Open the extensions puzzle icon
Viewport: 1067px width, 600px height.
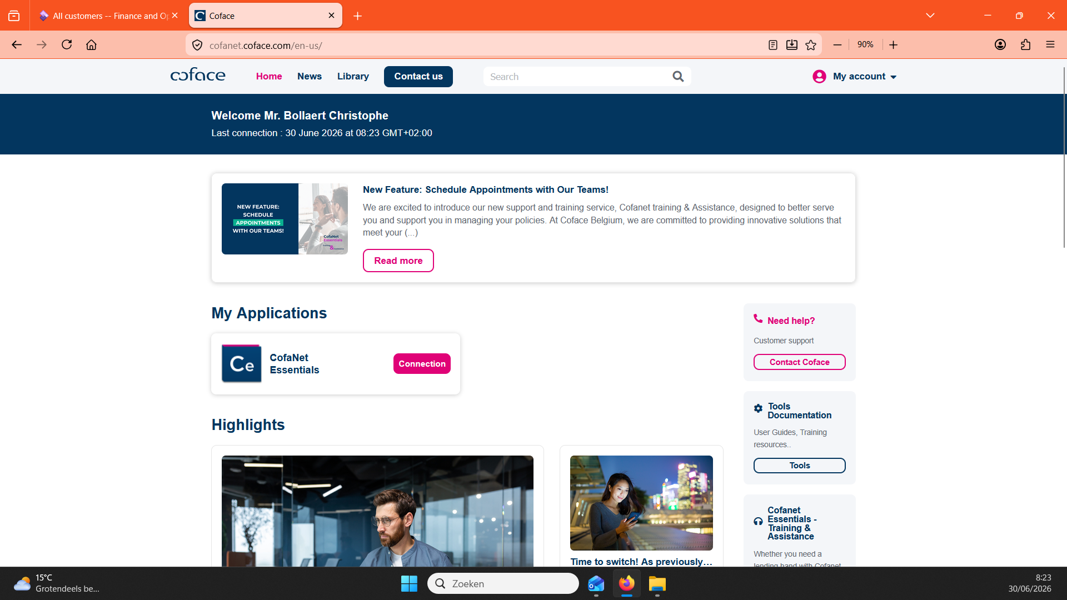(1026, 45)
